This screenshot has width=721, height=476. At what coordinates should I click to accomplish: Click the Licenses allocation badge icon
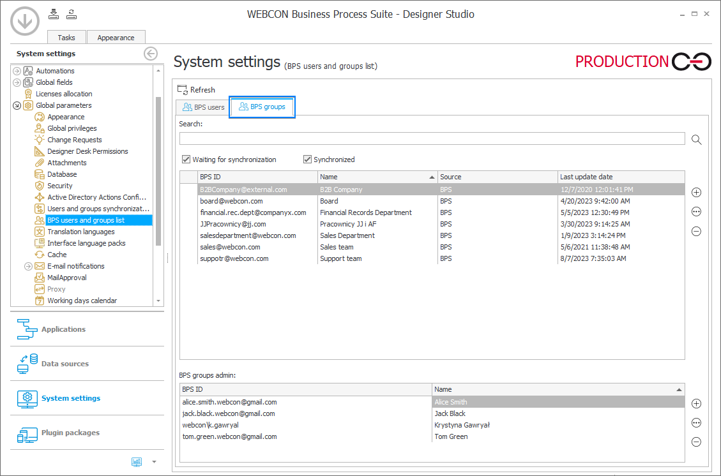coord(28,94)
